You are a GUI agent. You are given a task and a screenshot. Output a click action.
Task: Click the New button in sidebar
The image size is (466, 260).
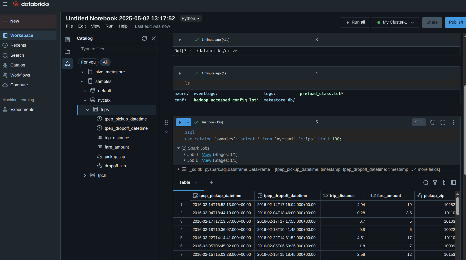pyautogui.click(x=28, y=21)
